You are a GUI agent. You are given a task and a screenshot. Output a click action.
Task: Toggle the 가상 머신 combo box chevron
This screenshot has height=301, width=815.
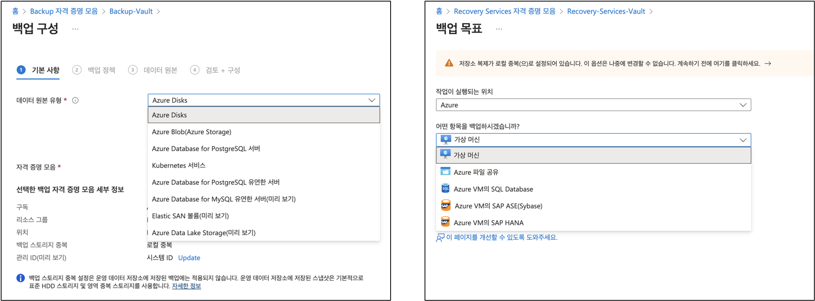[x=743, y=140]
